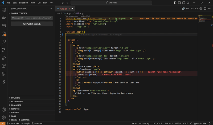Screen dimensions: 213x125
Task: Toggle the secondary side bar visibility
Action: pos(184,3)
